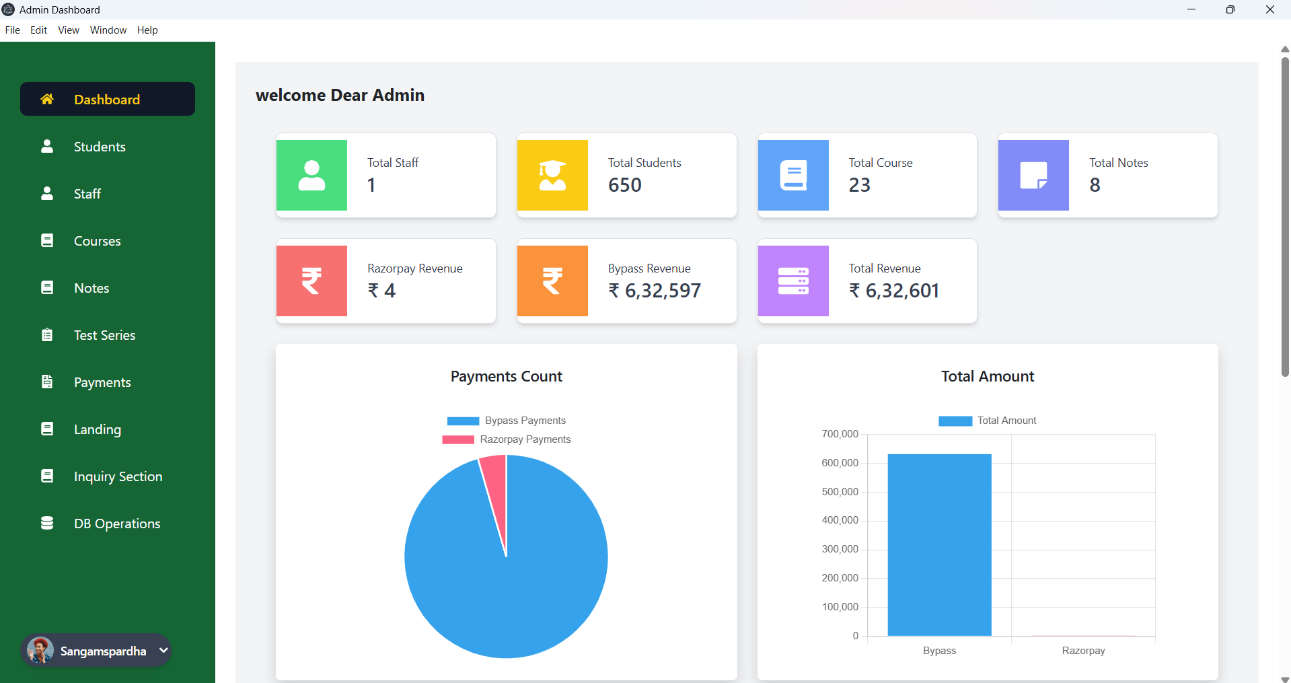Click the DB Operations database icon
This screenshot has width=1291, height=683.
click(x=46, y=523)
